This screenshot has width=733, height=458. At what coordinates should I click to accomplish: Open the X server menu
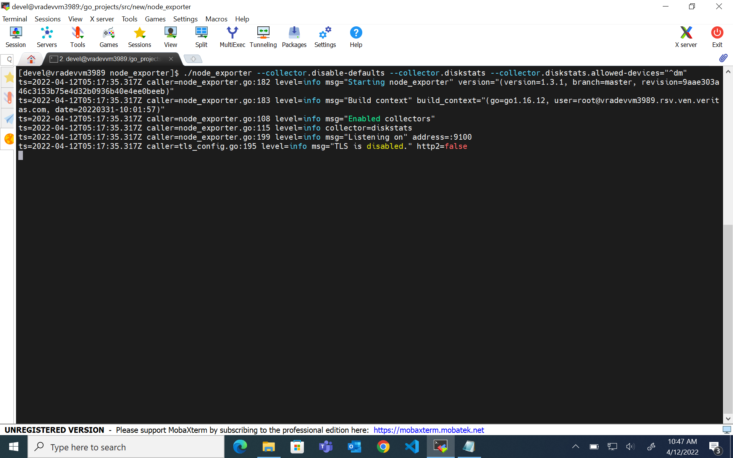tap(102, 19)
